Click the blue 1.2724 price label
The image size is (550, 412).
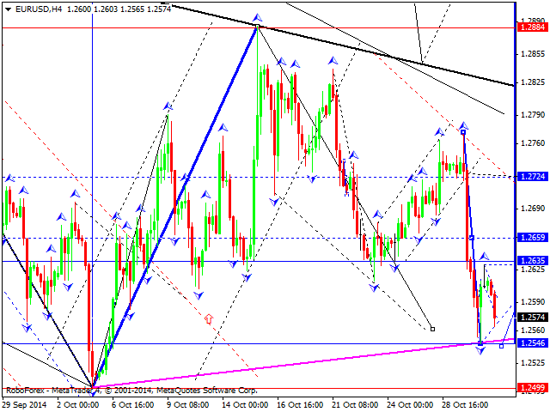pyautogui.click(x=533, y=176)
